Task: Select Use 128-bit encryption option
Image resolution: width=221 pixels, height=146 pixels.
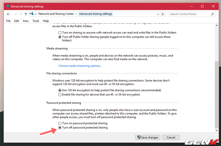Action: 60,90
